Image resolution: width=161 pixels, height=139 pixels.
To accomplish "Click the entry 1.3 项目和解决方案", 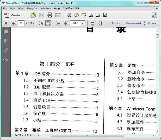I will (43, 94).
